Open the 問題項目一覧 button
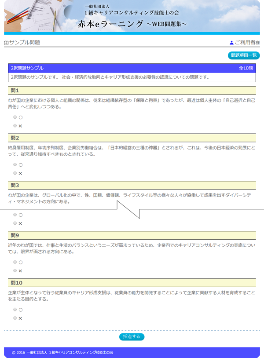The height and width of the screenshot is (358, 264). [244, 55]
